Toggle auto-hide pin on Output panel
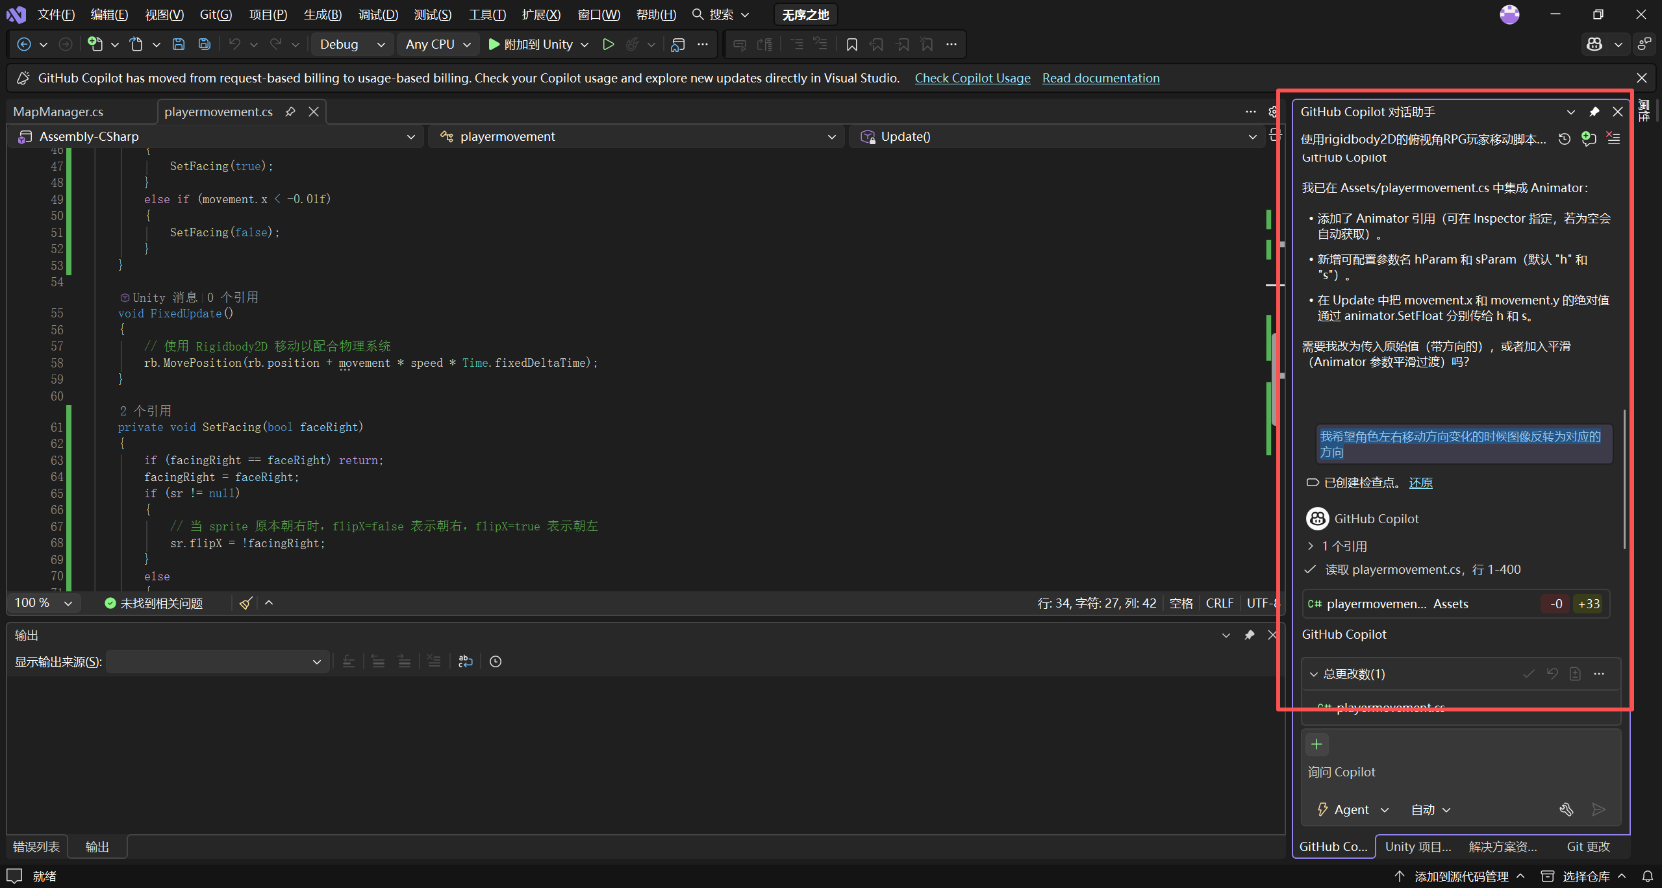Viewport: 1662px width, 888px height. click(x=1249, y=635)
